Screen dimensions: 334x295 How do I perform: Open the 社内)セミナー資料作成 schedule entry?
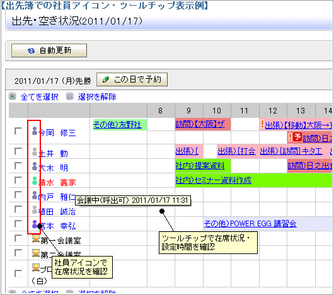point(213,180)
